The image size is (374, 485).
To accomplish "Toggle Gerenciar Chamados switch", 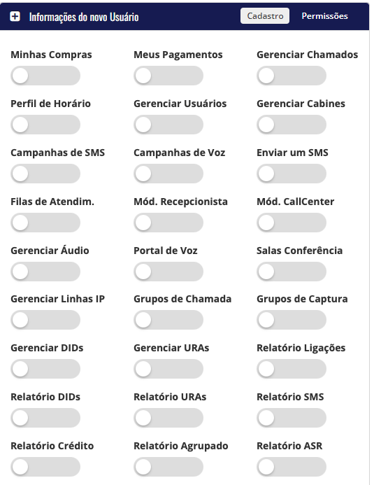I will click(292, 76).
